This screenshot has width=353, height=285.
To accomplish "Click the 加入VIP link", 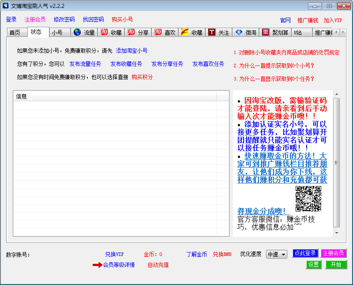I will (x=333, y=20).
